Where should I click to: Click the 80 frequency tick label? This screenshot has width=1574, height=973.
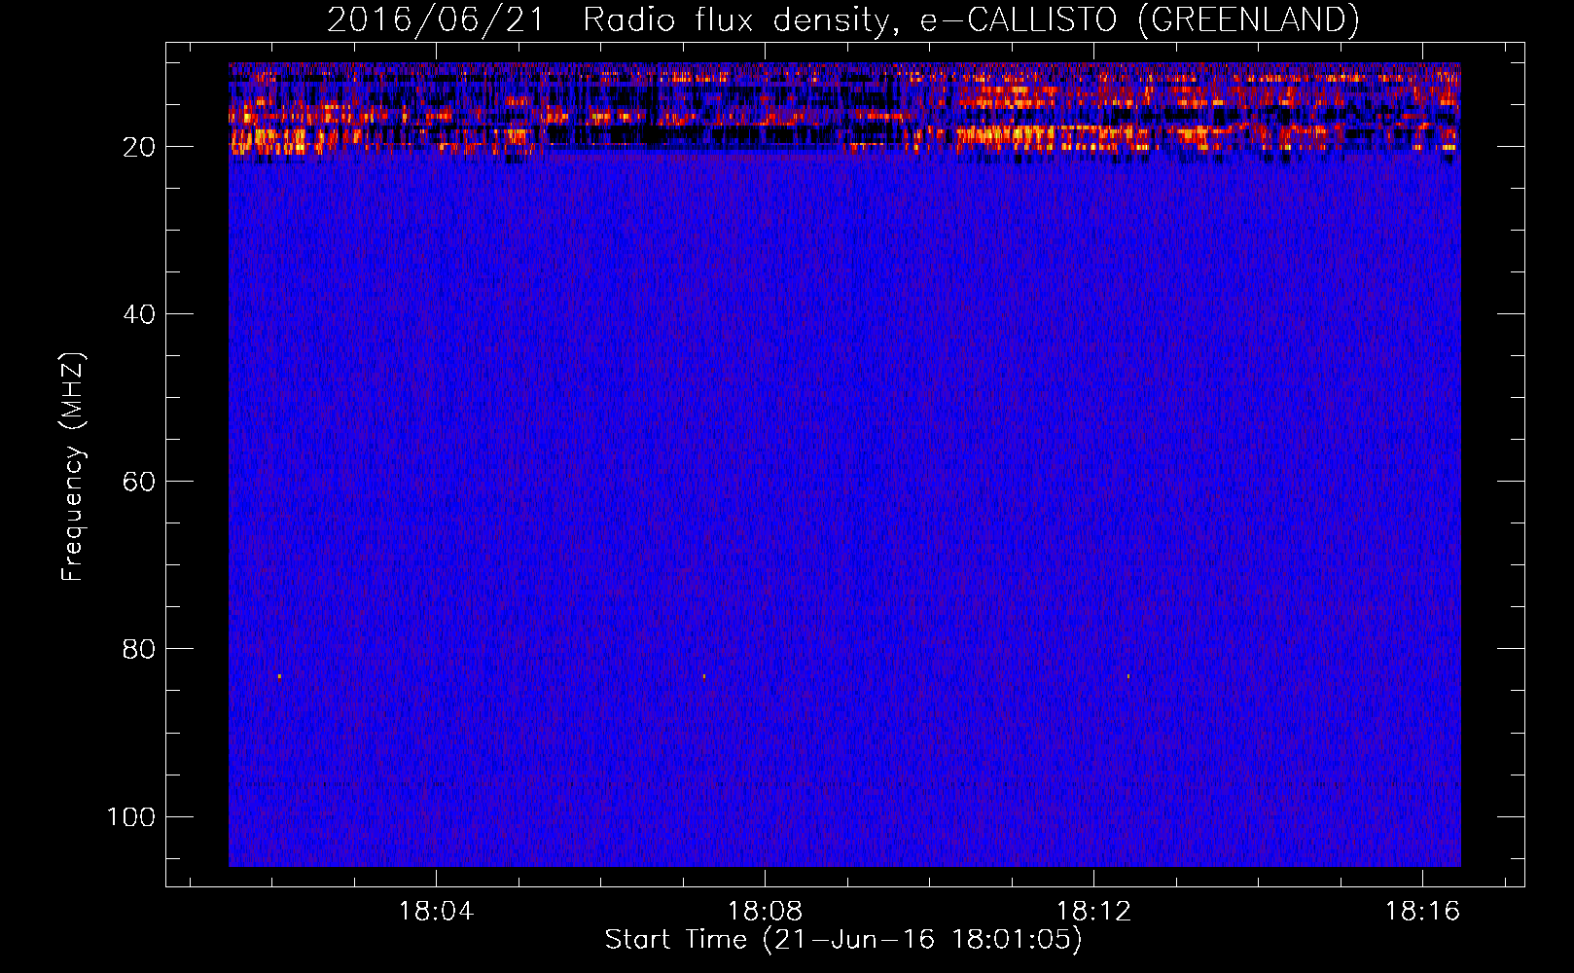point(139,649)
